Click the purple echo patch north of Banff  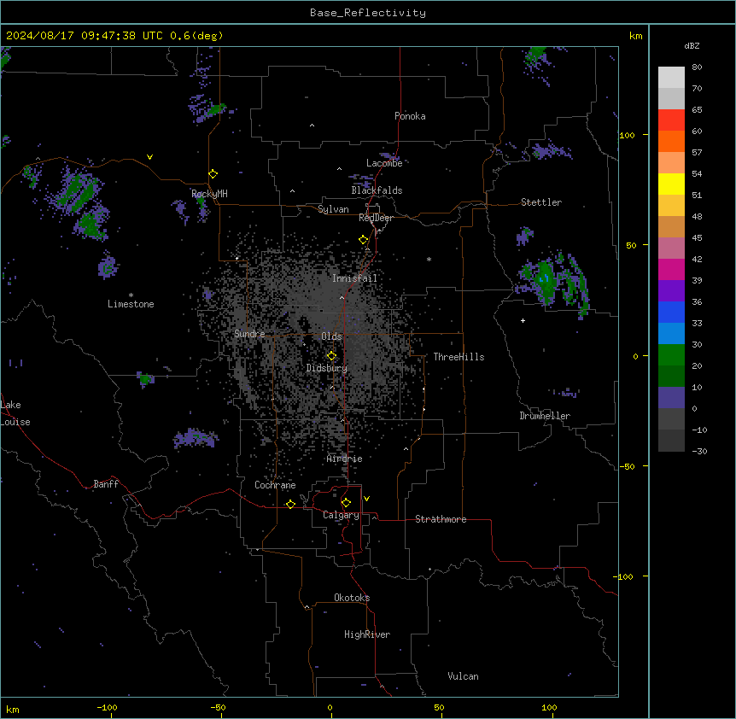point(196,438)
